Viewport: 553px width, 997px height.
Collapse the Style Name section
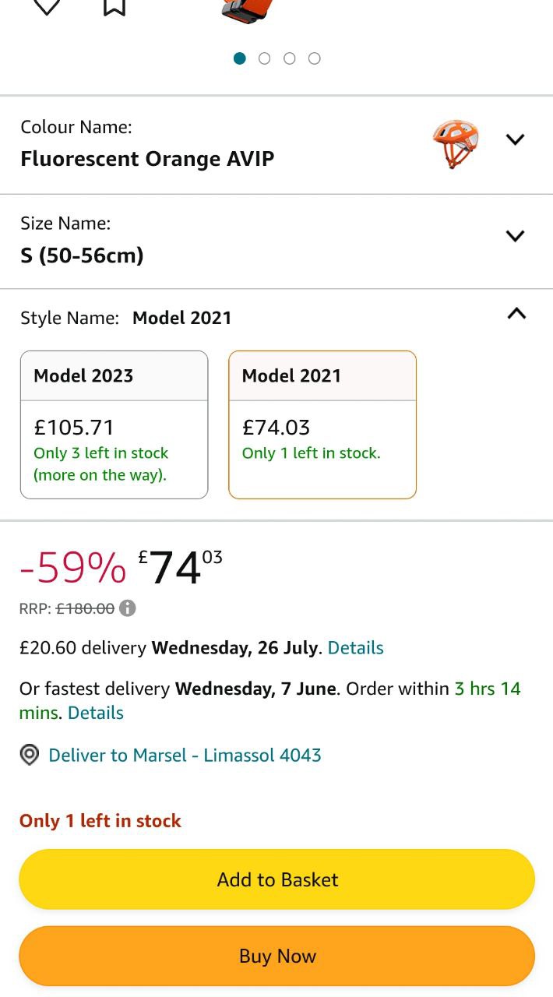516,314
